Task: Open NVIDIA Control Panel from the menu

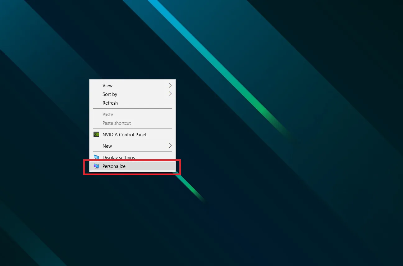Action: (132, 135)
